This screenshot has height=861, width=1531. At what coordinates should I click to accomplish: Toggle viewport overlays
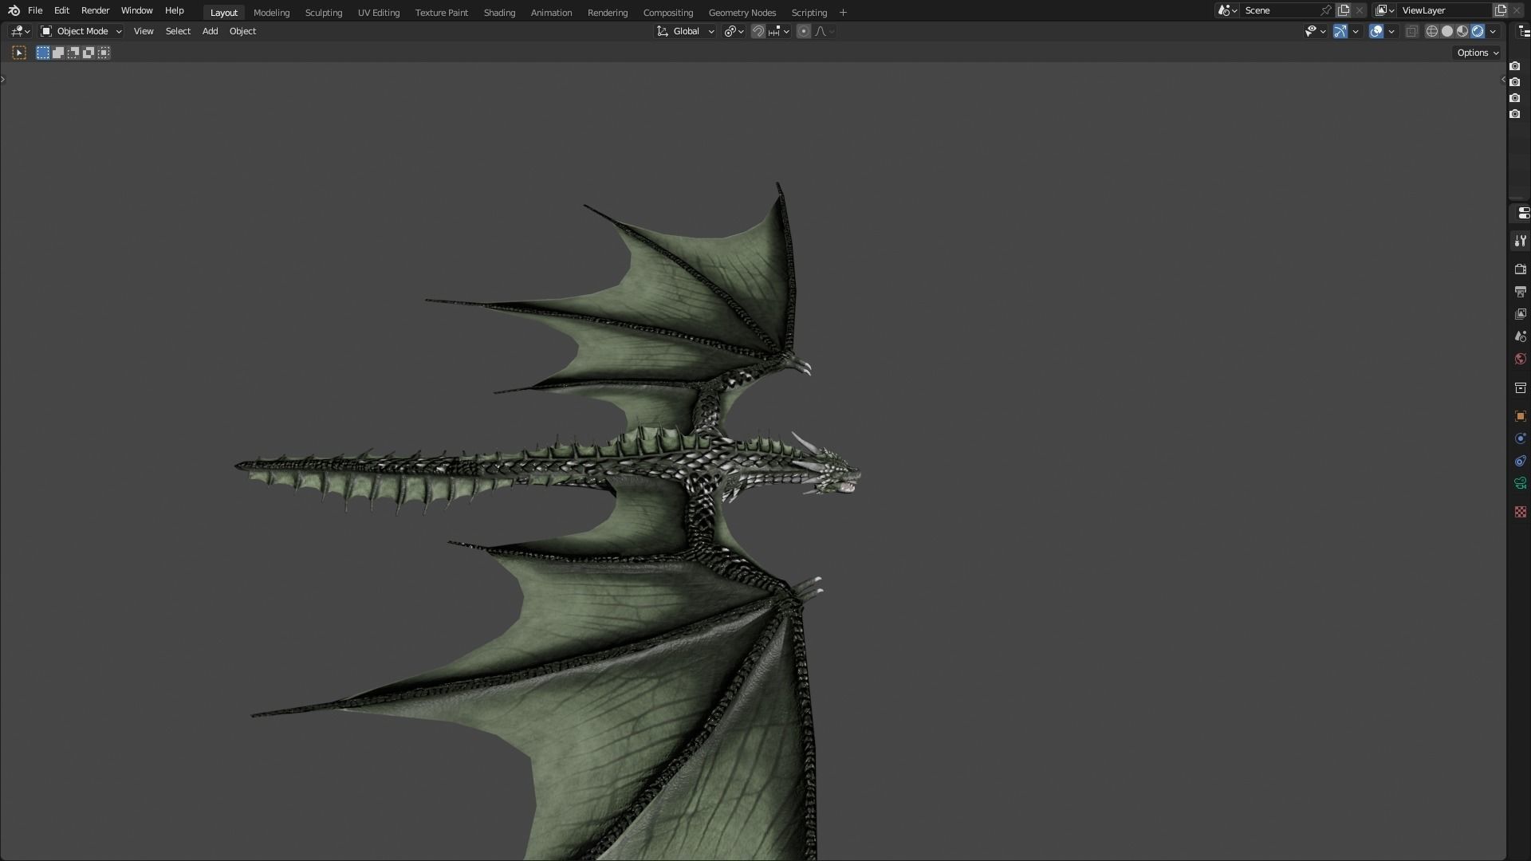pos(1376,31)
